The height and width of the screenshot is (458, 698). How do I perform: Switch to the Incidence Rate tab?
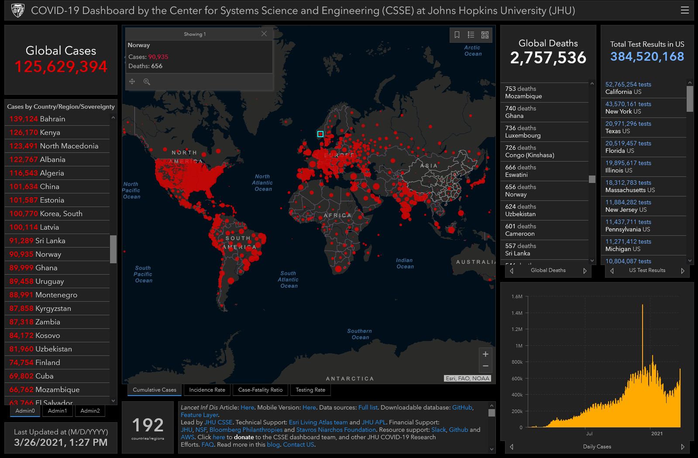coord(207,390)
